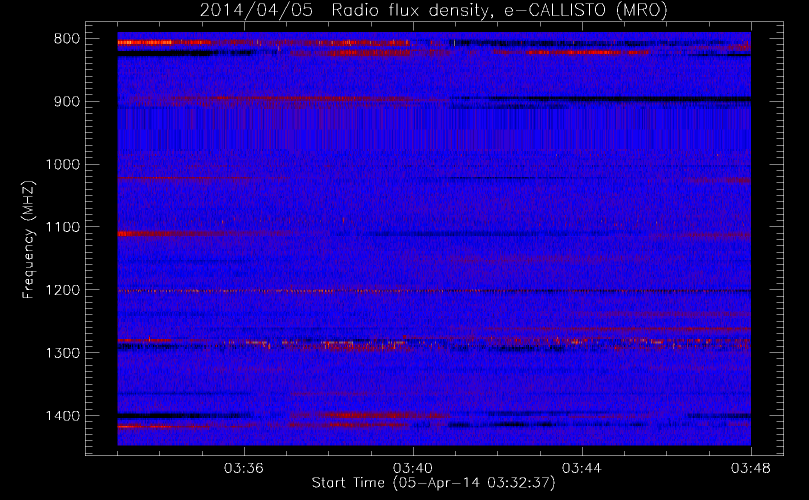
Task: Click the 1400 frequency tick label
Action: click(62, 416)
